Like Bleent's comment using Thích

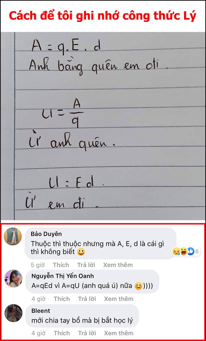[x=62, y=333]
